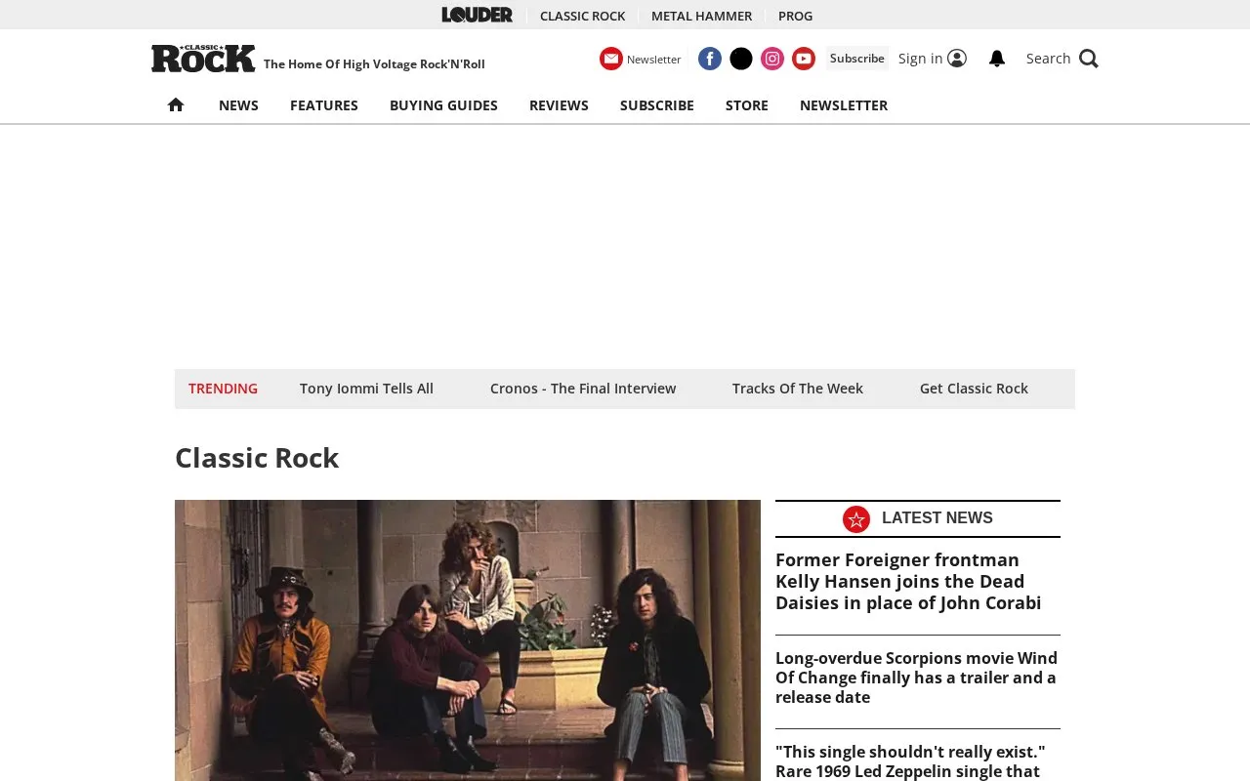1250x781 pixels.
Task: Click the red newsletter envelope icon
Action: coord(611,59)
